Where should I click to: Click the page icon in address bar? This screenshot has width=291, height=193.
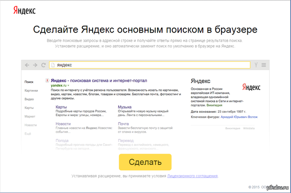[x=53, y=65]
